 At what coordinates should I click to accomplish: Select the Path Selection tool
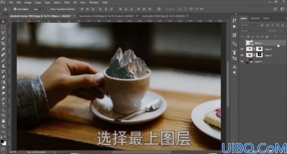[3, 110]
